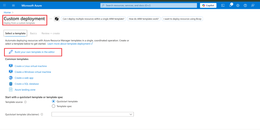Click the Quickstart template disclaimer info icon
The image size is (260, 136).
(42, 114)
